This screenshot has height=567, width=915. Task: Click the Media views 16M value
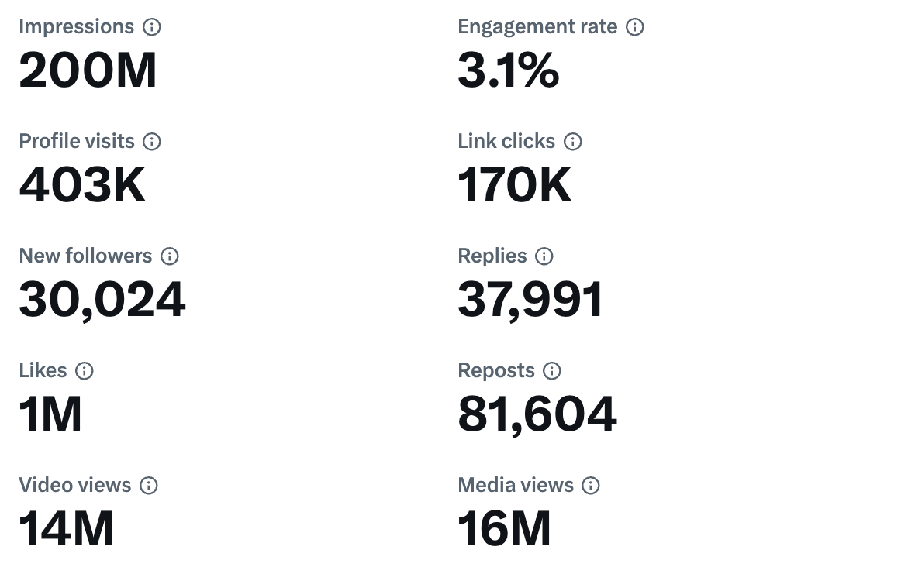pos(504,528)
